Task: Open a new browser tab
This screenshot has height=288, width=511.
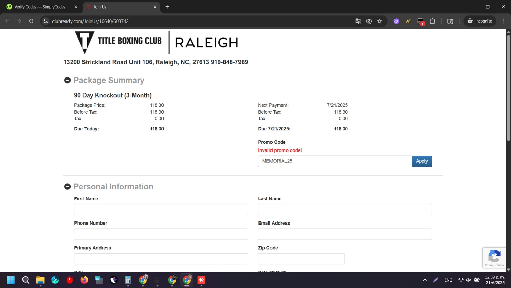Action: pyautogui.click(x=167, y=7)
